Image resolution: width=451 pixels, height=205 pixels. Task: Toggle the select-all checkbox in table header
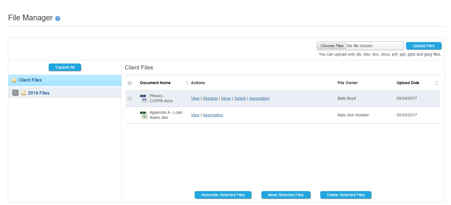click(130, 83)
